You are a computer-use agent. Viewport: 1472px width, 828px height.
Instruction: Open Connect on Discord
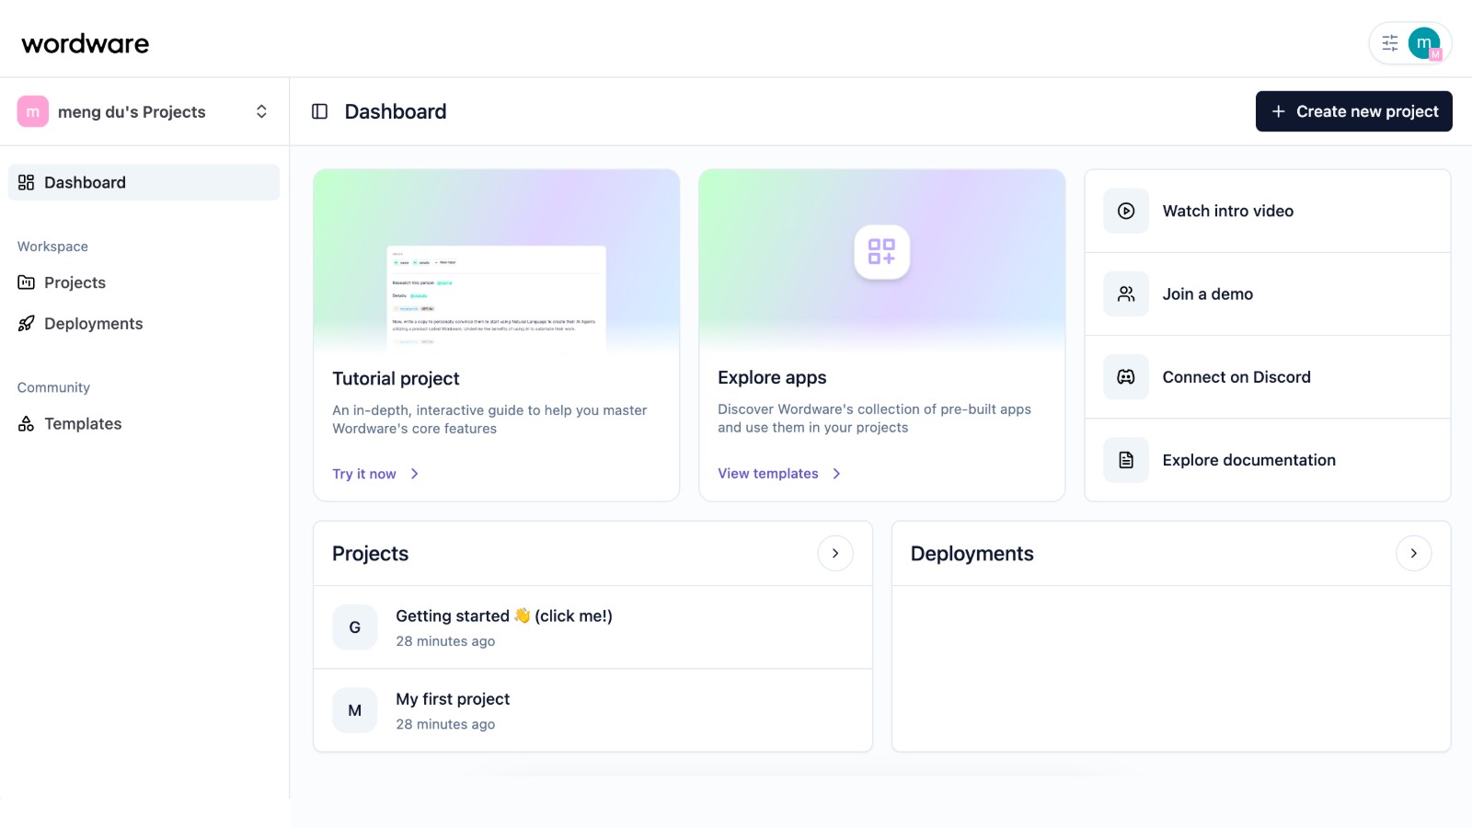tap(1268, 376)
